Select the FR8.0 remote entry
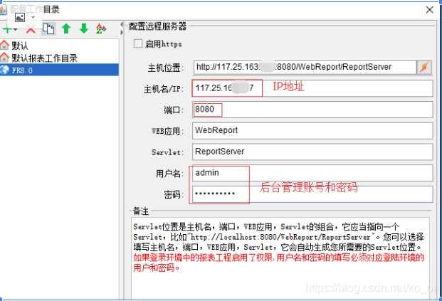442x301 pixels. (59, 70)
